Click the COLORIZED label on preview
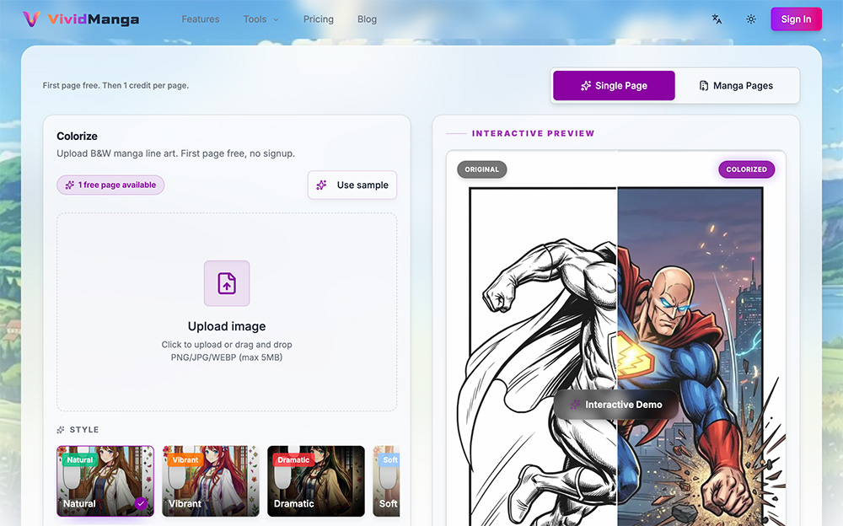This screenshot has height=526, width=843. coord(747,169)
